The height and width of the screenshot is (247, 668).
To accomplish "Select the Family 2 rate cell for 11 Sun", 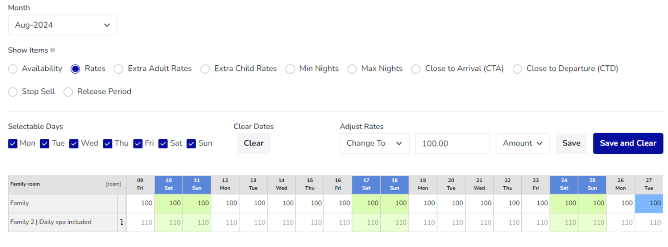I will coord(197,223).
